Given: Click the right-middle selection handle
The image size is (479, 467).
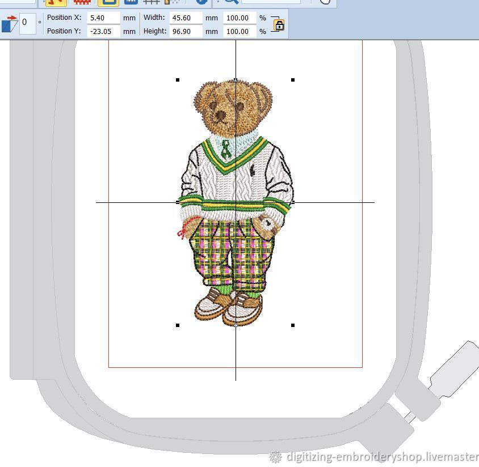Looking at the screenshot, I should (x=293, y=202).
